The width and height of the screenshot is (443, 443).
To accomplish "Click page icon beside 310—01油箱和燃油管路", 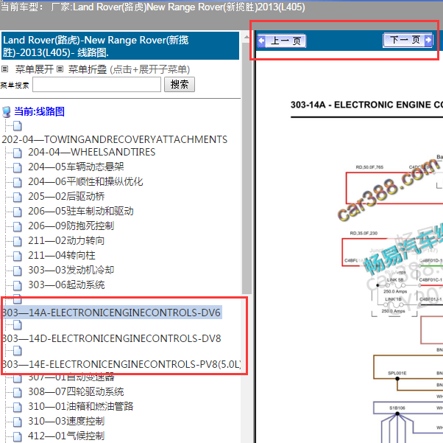I will [17, 407].
